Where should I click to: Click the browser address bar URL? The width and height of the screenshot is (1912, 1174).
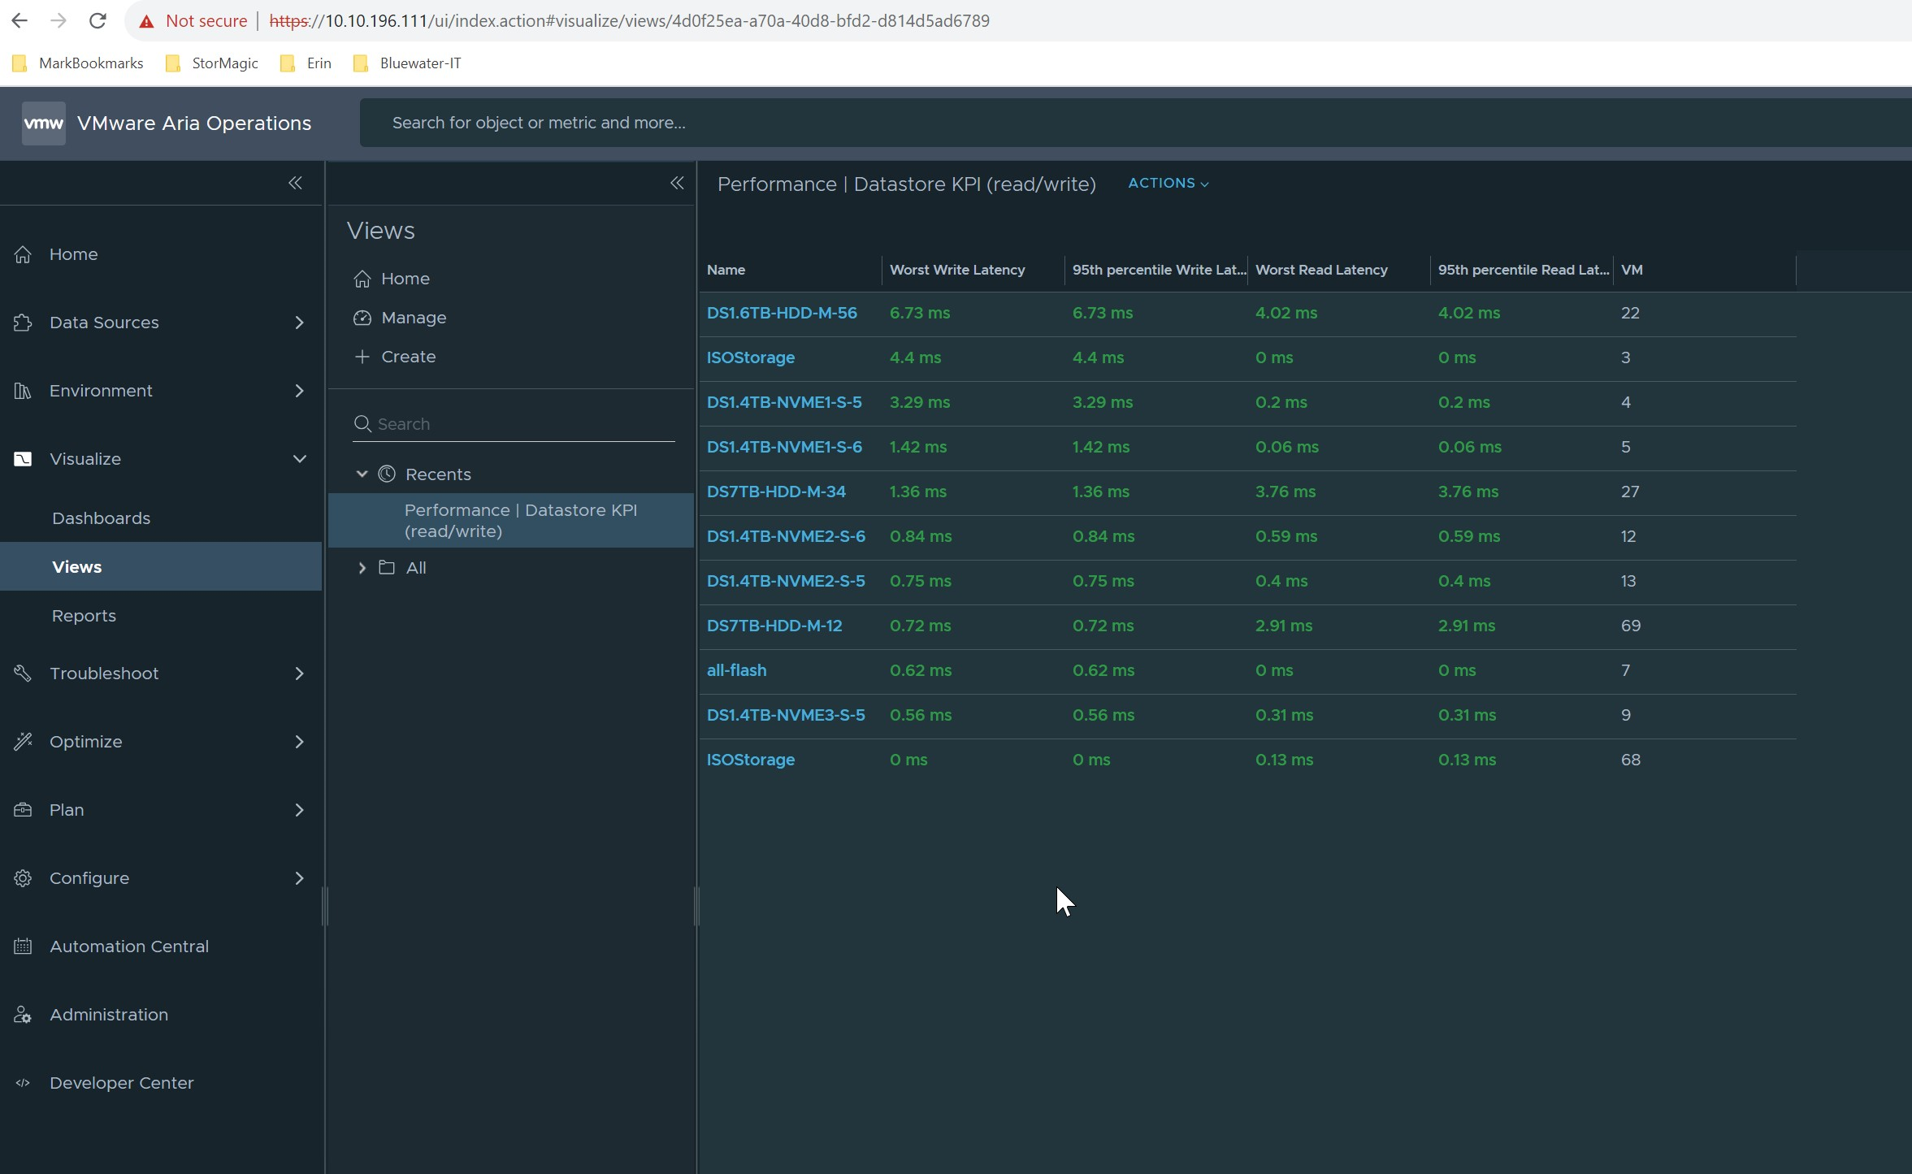[629, 21]
